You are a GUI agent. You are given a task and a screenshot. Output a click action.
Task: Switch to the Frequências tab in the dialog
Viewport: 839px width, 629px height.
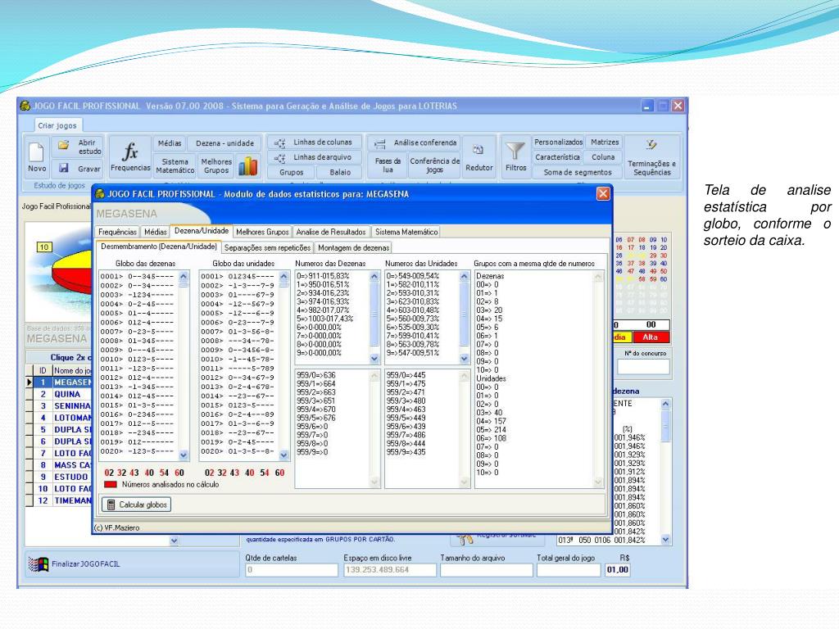tap(117, 232)
